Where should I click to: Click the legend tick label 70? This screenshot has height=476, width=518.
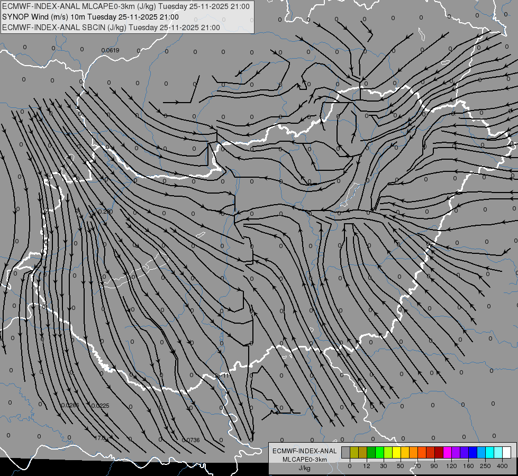coord(417,466)
